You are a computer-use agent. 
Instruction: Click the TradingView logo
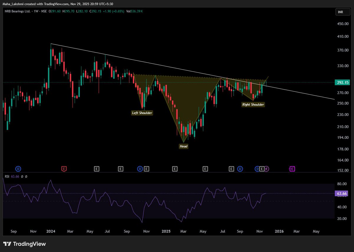pyautogui.click(x=25, y=244)
